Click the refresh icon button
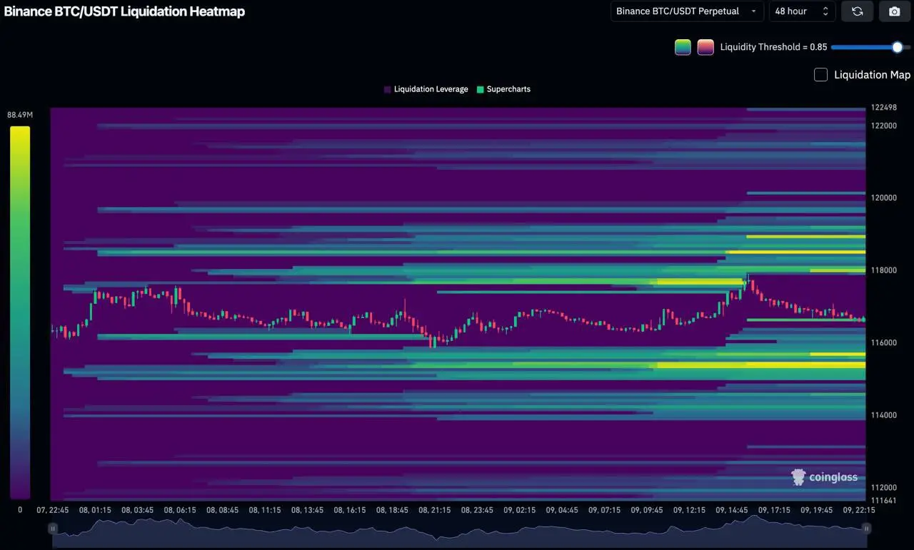Viewport: 914px width, 550px height. click(857, 11)
